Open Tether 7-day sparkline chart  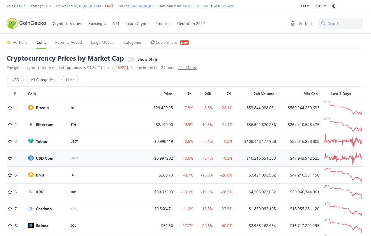pos(343,141)
